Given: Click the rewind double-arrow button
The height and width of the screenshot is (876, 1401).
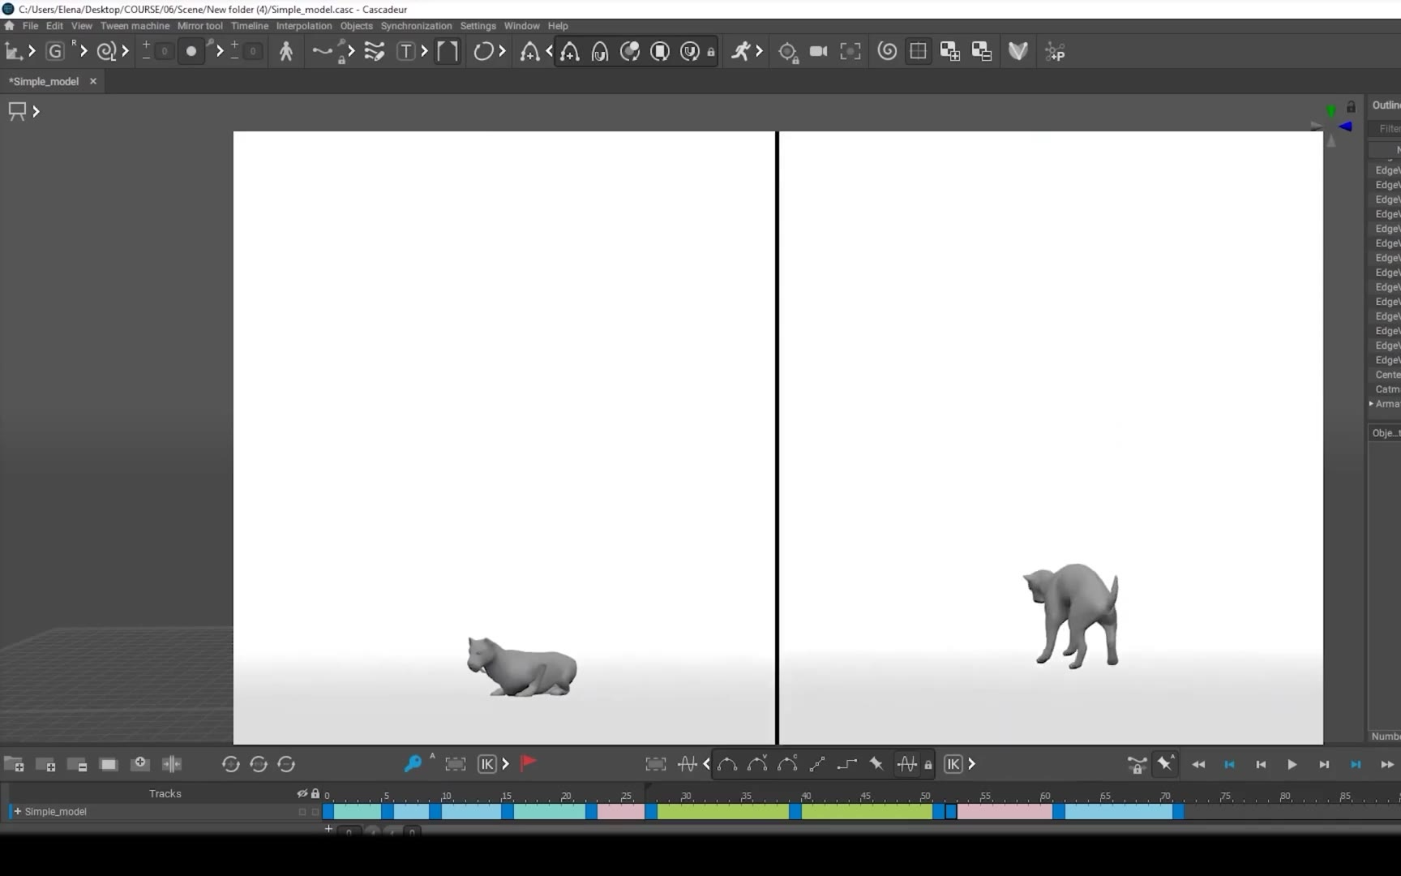Looking at the screenshot, I should pyautogui.click(x=1198, y=764).
